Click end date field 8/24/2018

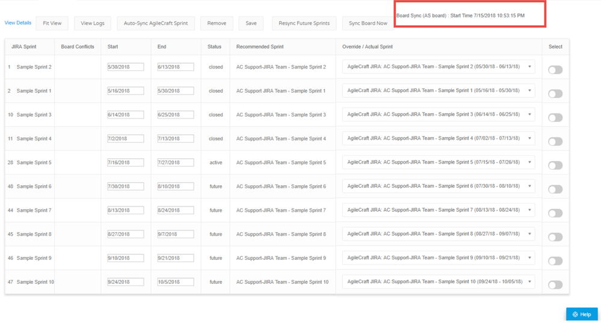[176, 210]
